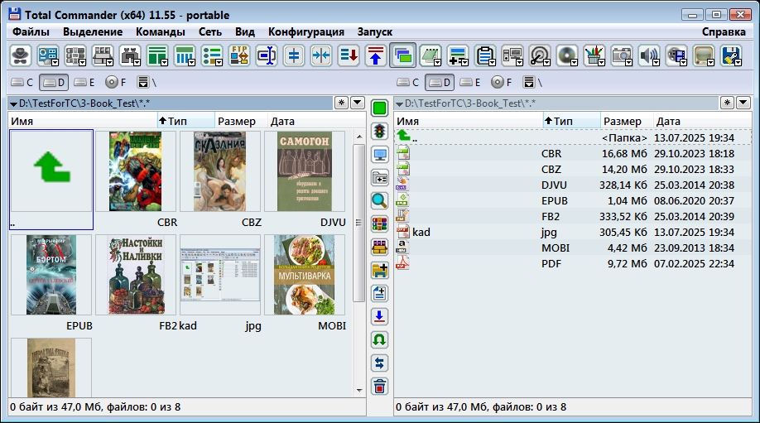Open left panel favorites asterisk button
The image size is (760, 423).
341,103
